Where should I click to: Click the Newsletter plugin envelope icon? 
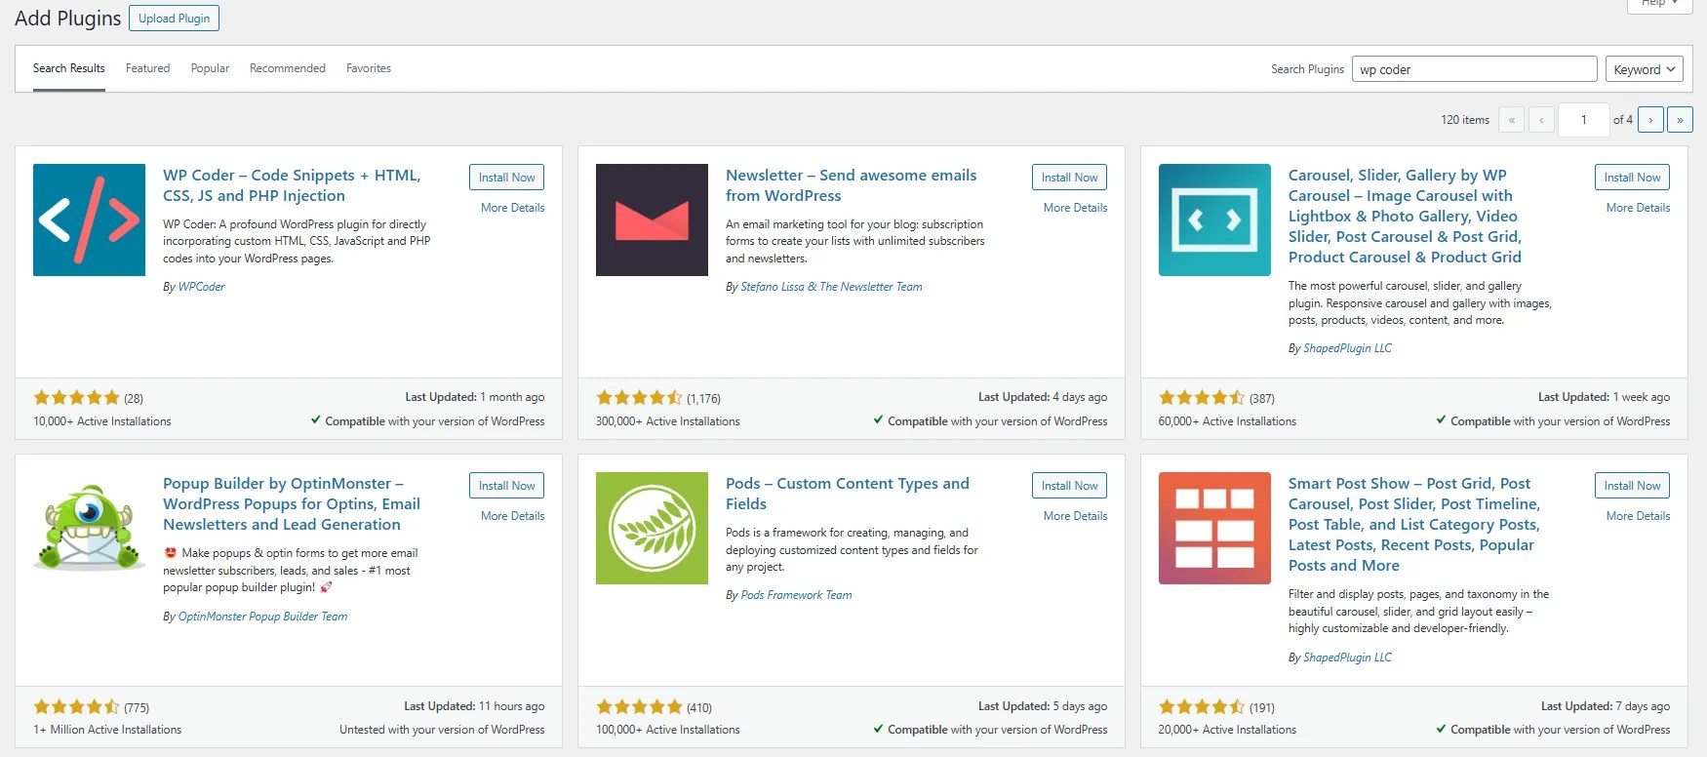652,219
